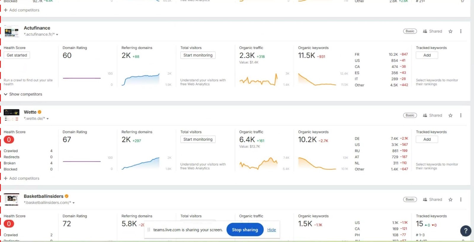Click Wette Broken count row

28,163
